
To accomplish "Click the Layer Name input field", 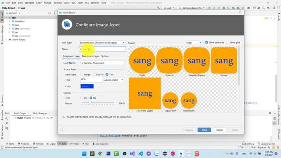I will [102, 63].
